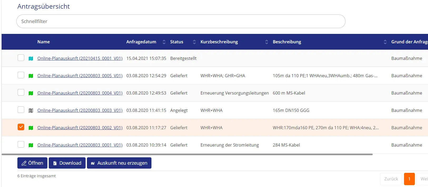The image size is (428, 187).
Task: Click the Download button
Action: pos(67,163)
